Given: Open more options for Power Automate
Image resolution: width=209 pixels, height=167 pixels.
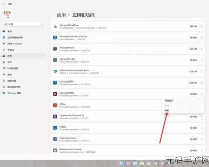Looking at the screenshot, I should (x=201, y=139).
